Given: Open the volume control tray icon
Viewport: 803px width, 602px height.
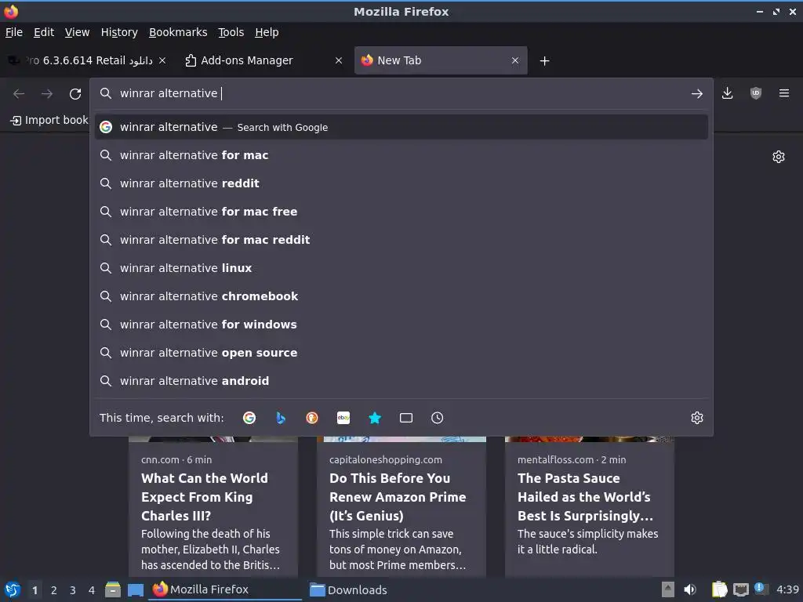Looking at the screenshot, I should pyautogui.click(x=690, y=589).
